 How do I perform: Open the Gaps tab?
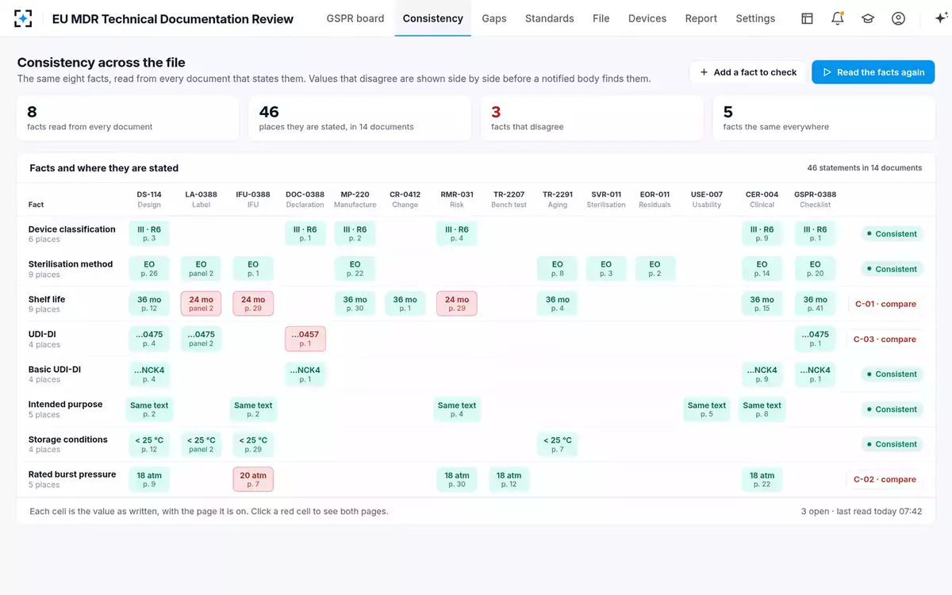[494, 18]
